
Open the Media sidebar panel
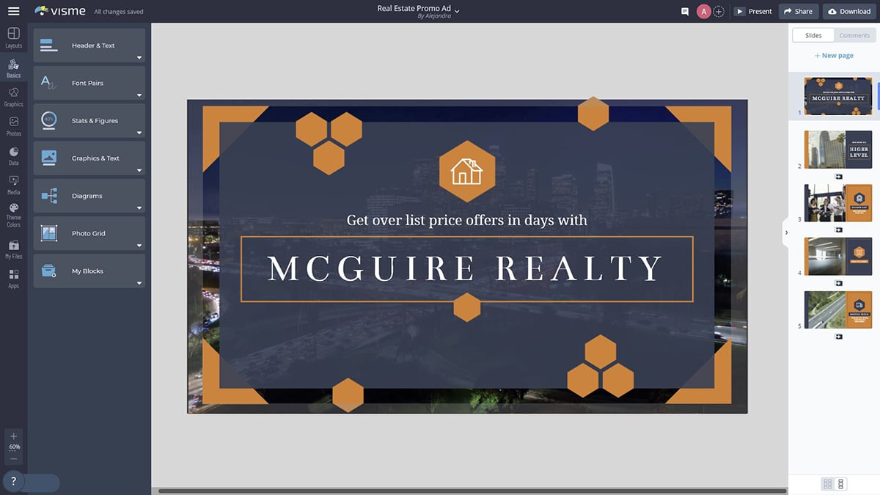(x=13, y=184)
